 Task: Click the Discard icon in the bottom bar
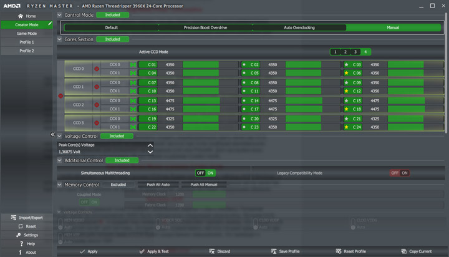(x=213, y=251)
